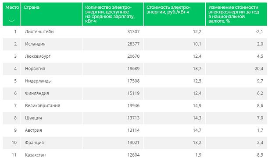
Task: Click the Нидерланды table row
Action: (x=135, y=81)
